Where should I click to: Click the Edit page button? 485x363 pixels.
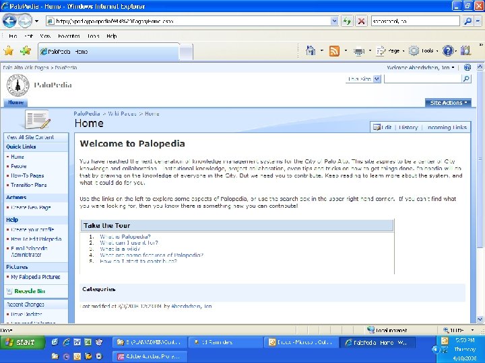pyautogui.click(x=383, y=127)
